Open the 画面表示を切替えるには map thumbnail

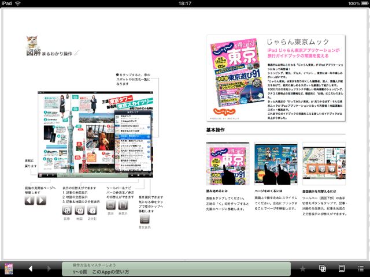click(x=324, y=163)
